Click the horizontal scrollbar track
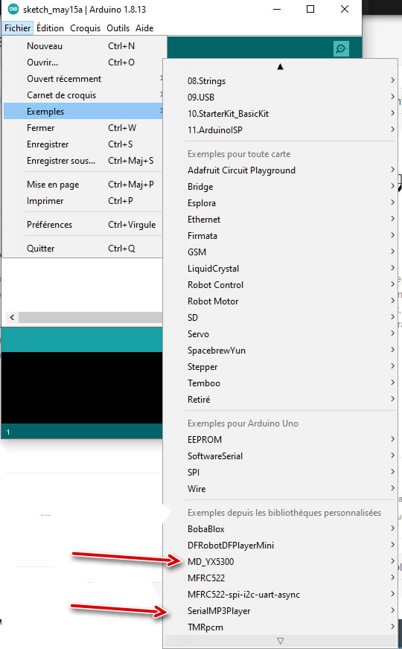 pos(90,318)
